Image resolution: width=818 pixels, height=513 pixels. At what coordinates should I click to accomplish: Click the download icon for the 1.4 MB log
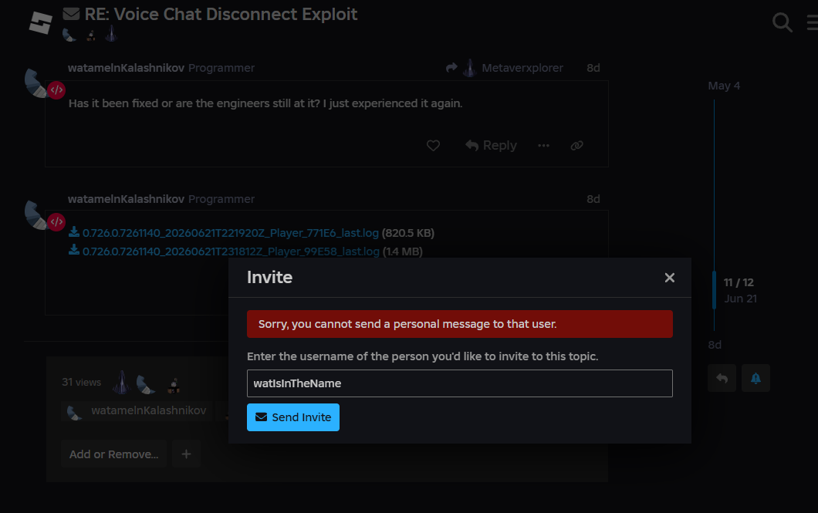73,250
